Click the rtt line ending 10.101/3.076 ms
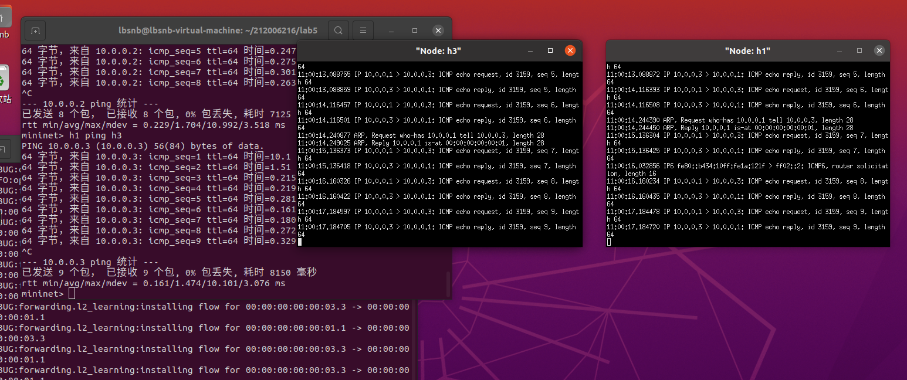This screenshot has width=907, height=380. tap(154, 283)
